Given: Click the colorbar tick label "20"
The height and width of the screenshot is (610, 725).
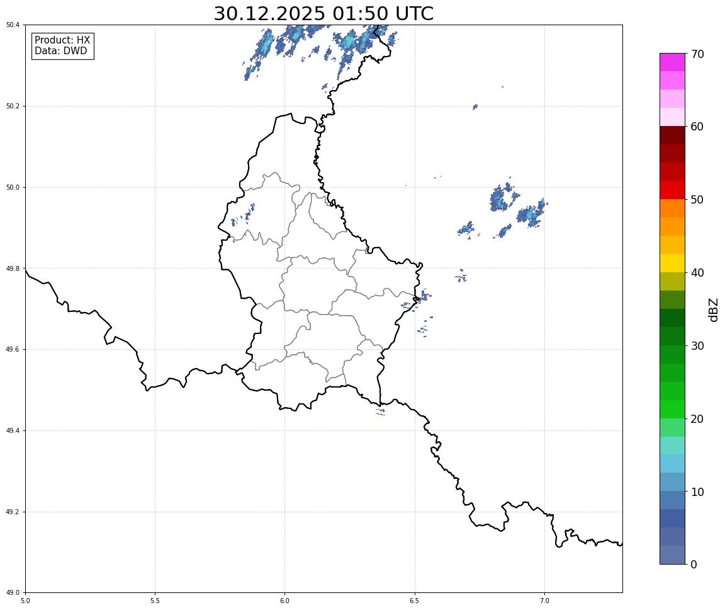Looking at the screenshot, I should [697, 419].
